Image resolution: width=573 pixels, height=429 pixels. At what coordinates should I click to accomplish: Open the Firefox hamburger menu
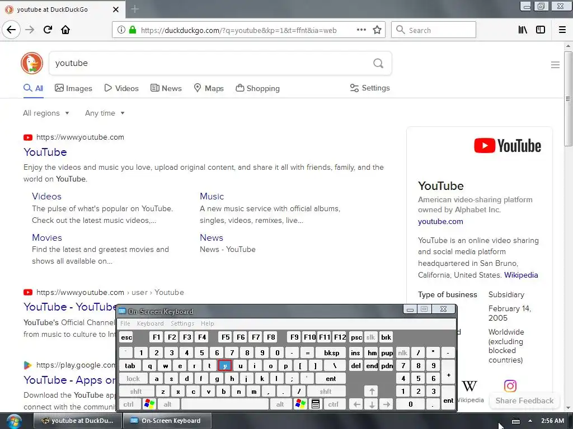[x=562, y=30]
